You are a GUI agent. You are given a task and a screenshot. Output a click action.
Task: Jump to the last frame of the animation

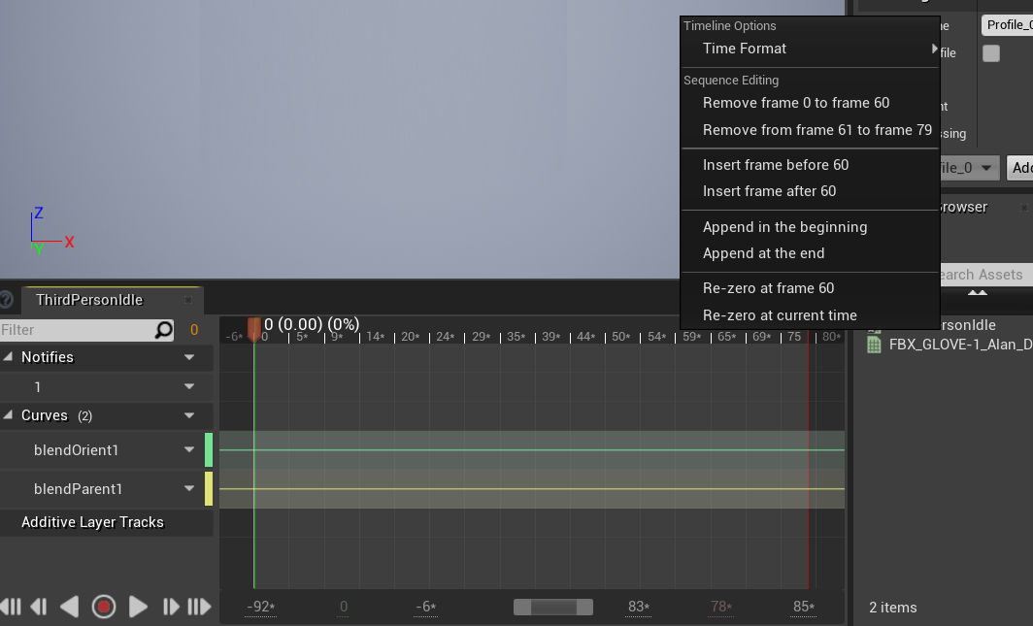click(x=199, y=607)
